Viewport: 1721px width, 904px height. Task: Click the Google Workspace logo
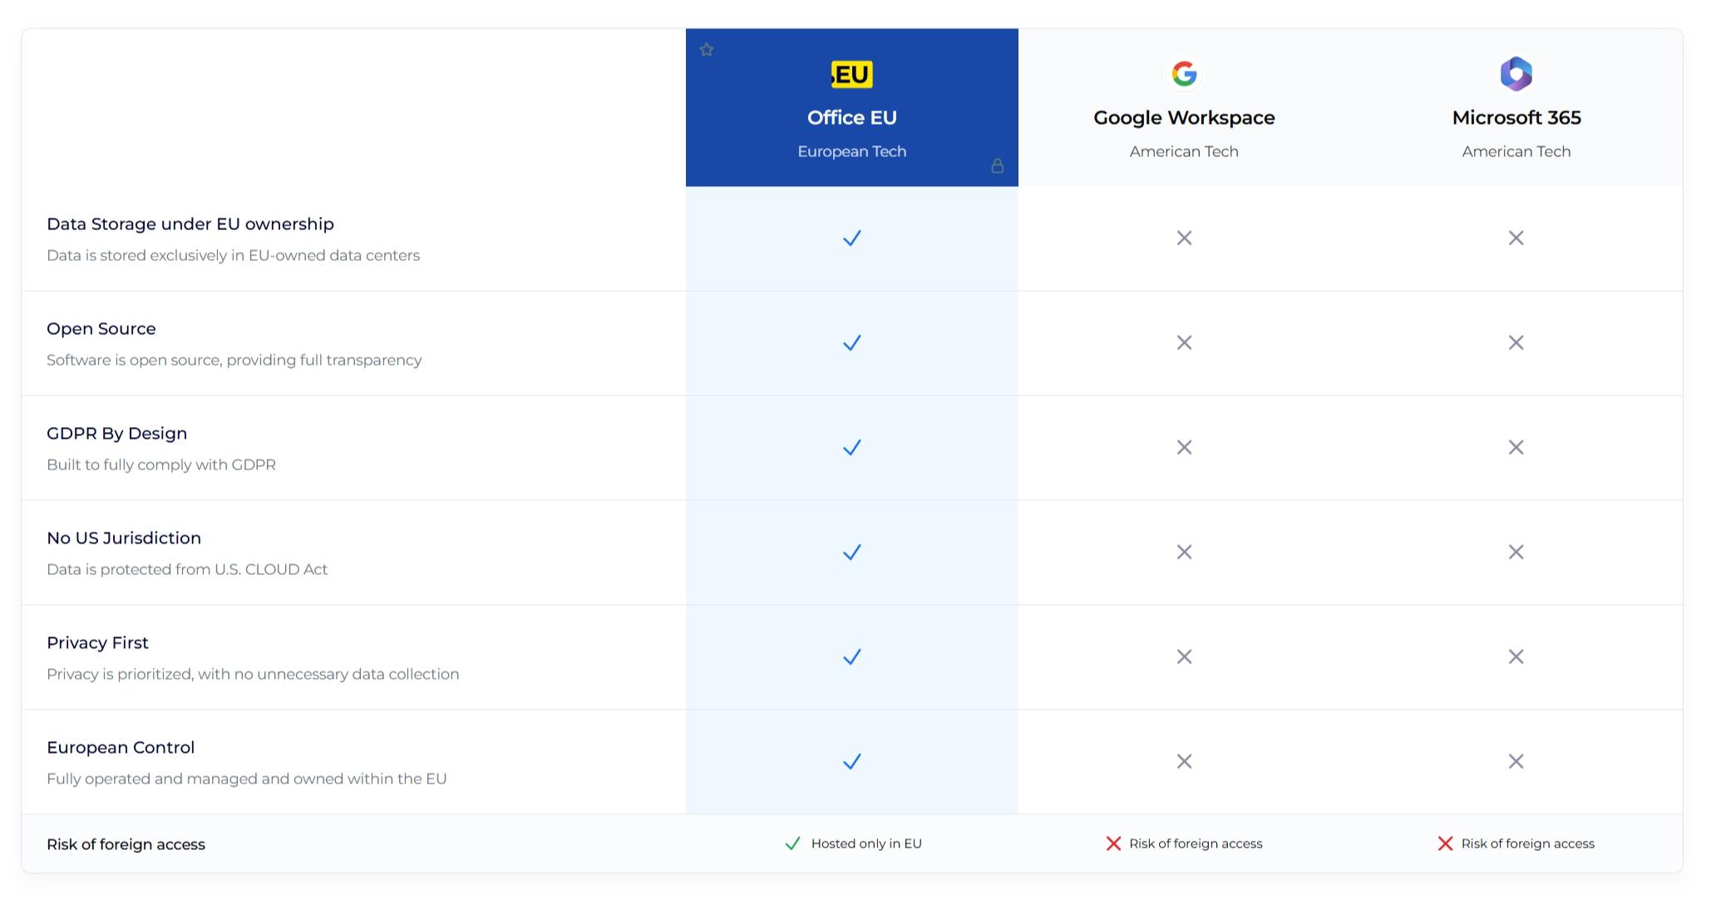click(x=1184, y=74)
